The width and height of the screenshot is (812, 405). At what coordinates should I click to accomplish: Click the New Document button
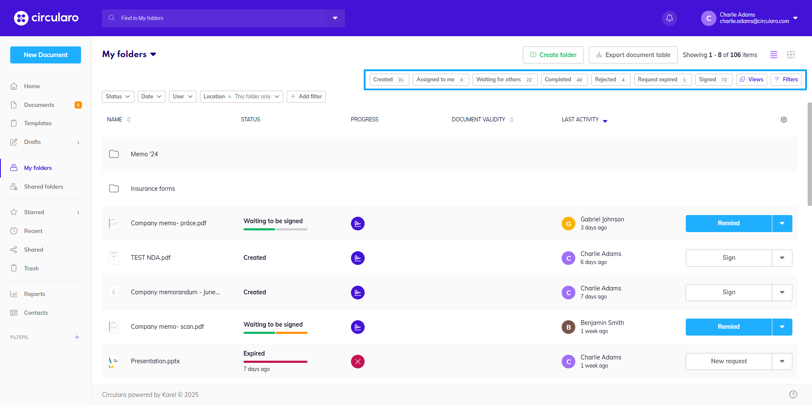[x=46, y=55]
